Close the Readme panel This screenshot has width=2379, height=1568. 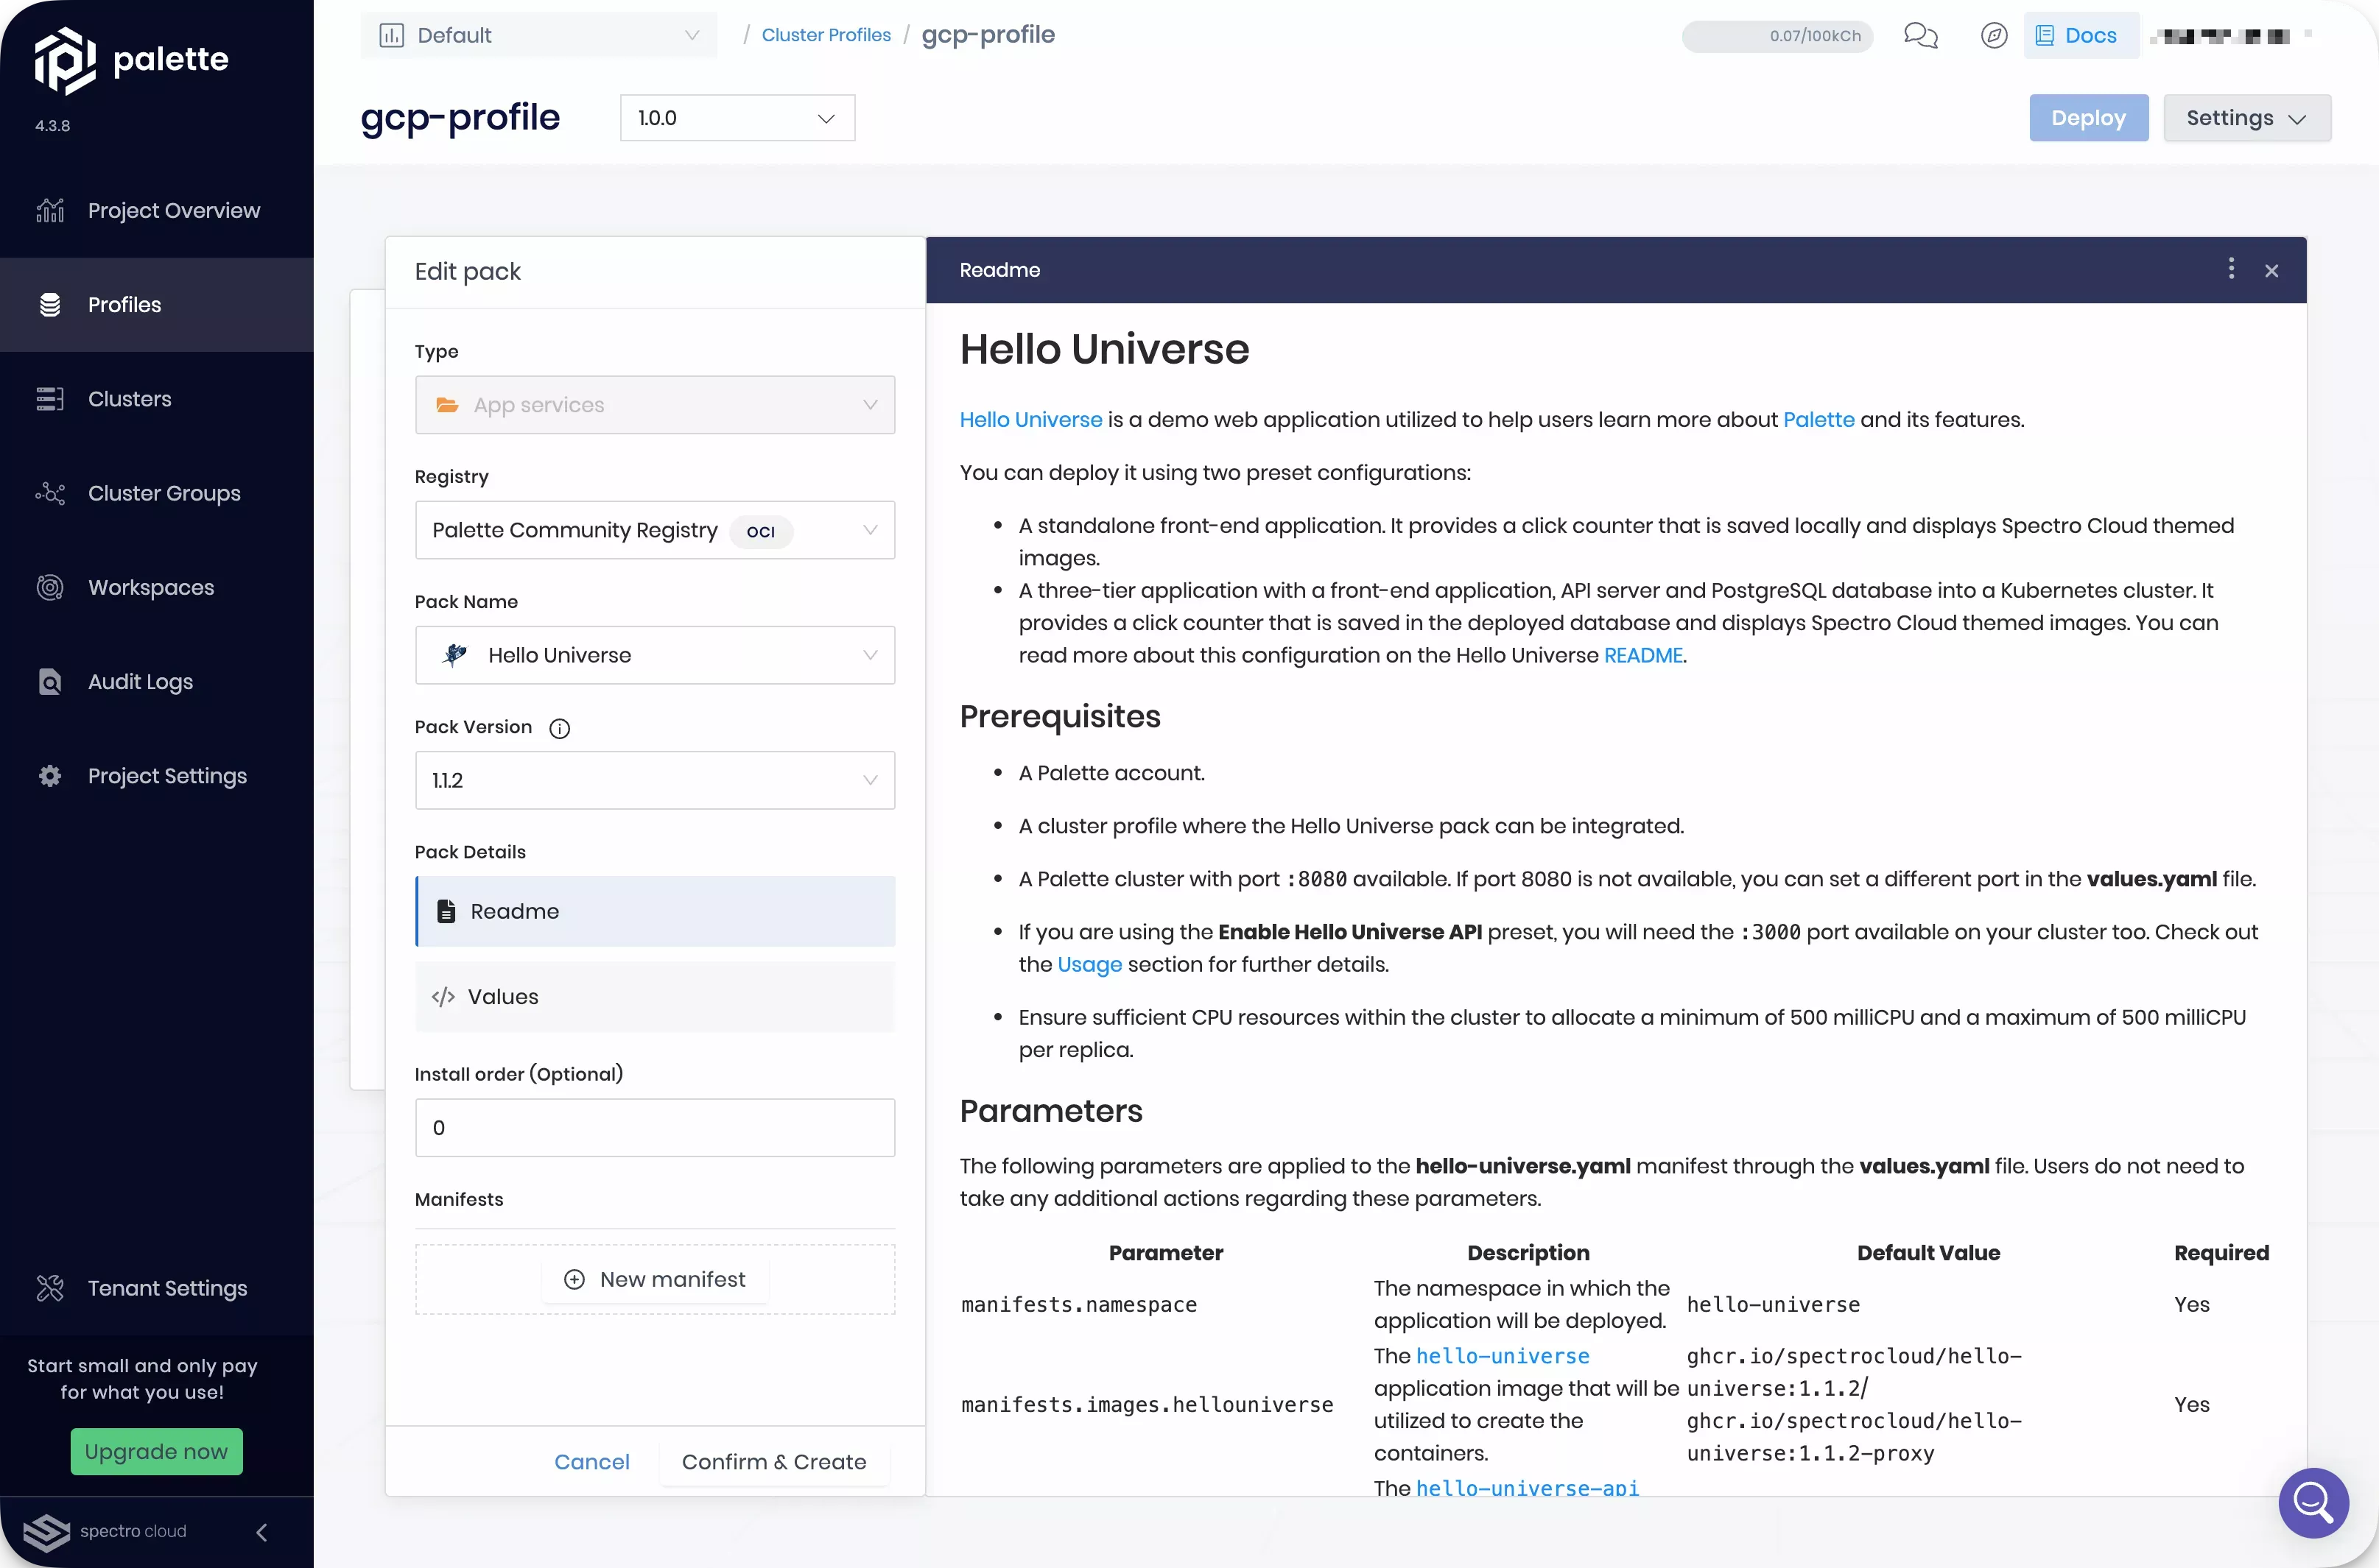(2271, 270)
